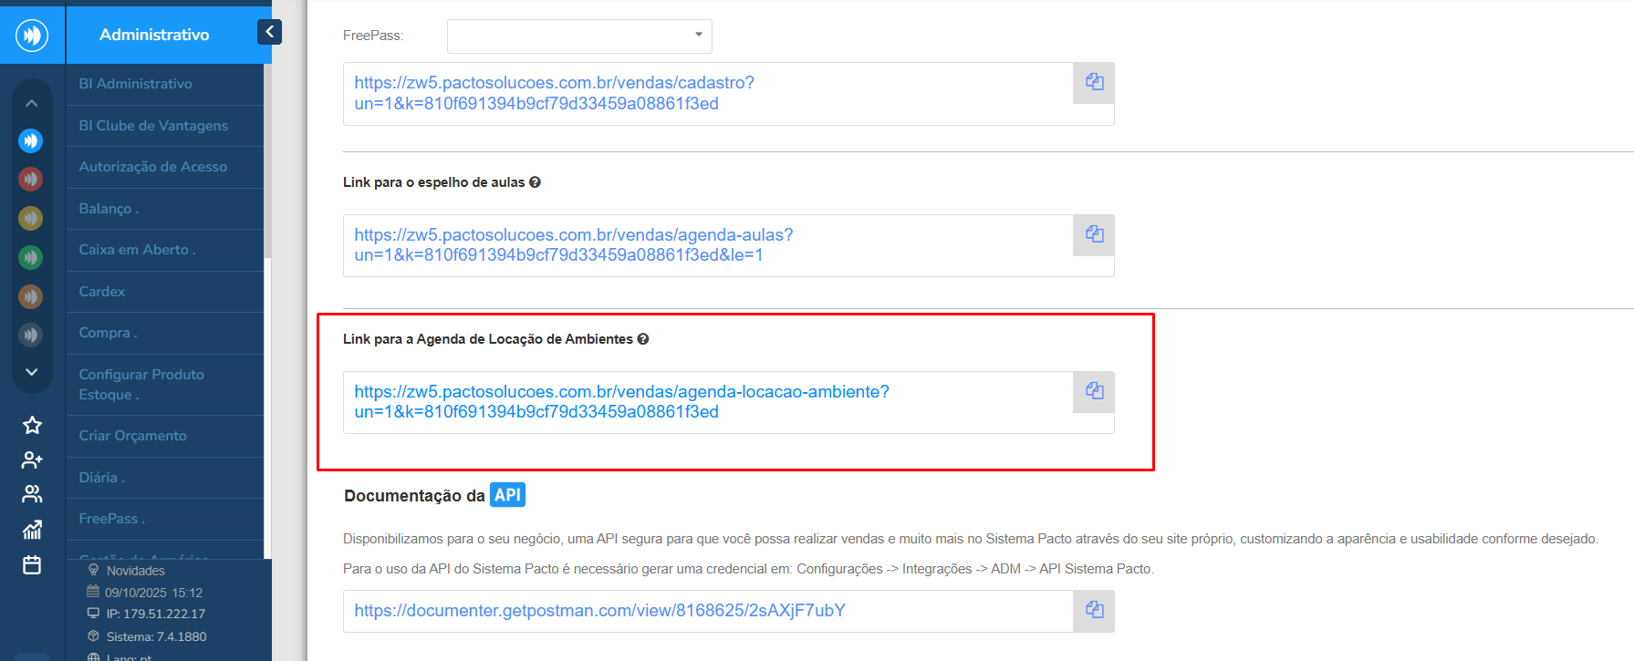Click Novidades in the sidebar footer
This screenshot has width=1634, height=661.
[135, 571]
